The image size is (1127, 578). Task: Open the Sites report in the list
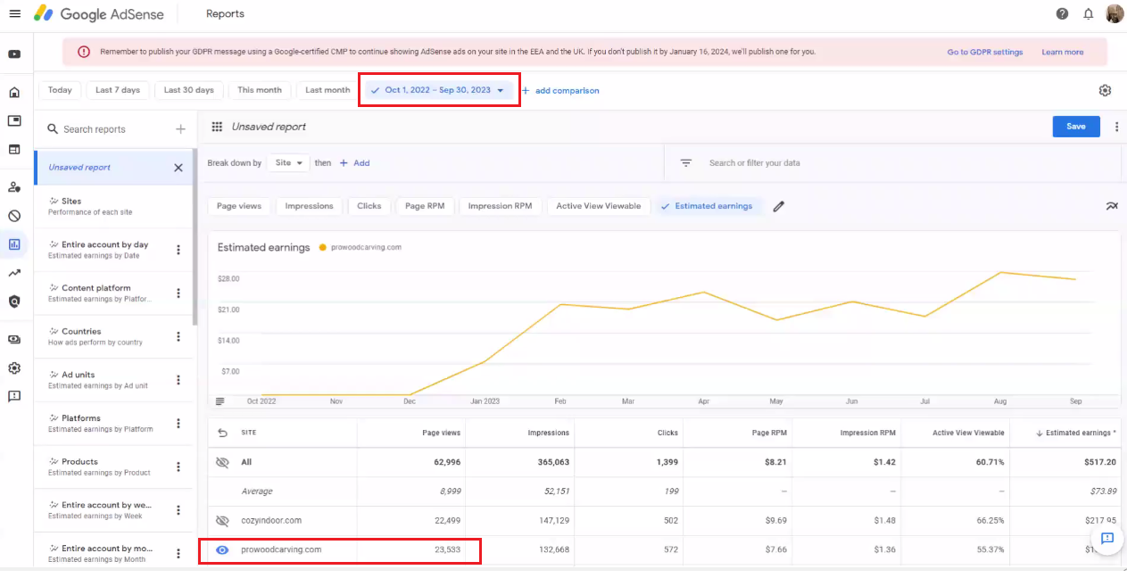113,206
